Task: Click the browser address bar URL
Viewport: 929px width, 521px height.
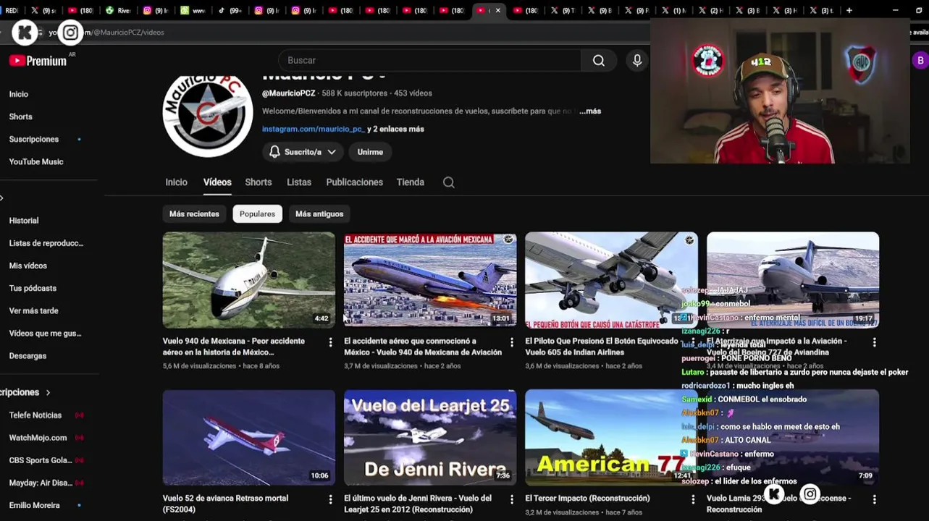Action: [x=106, y=33]
